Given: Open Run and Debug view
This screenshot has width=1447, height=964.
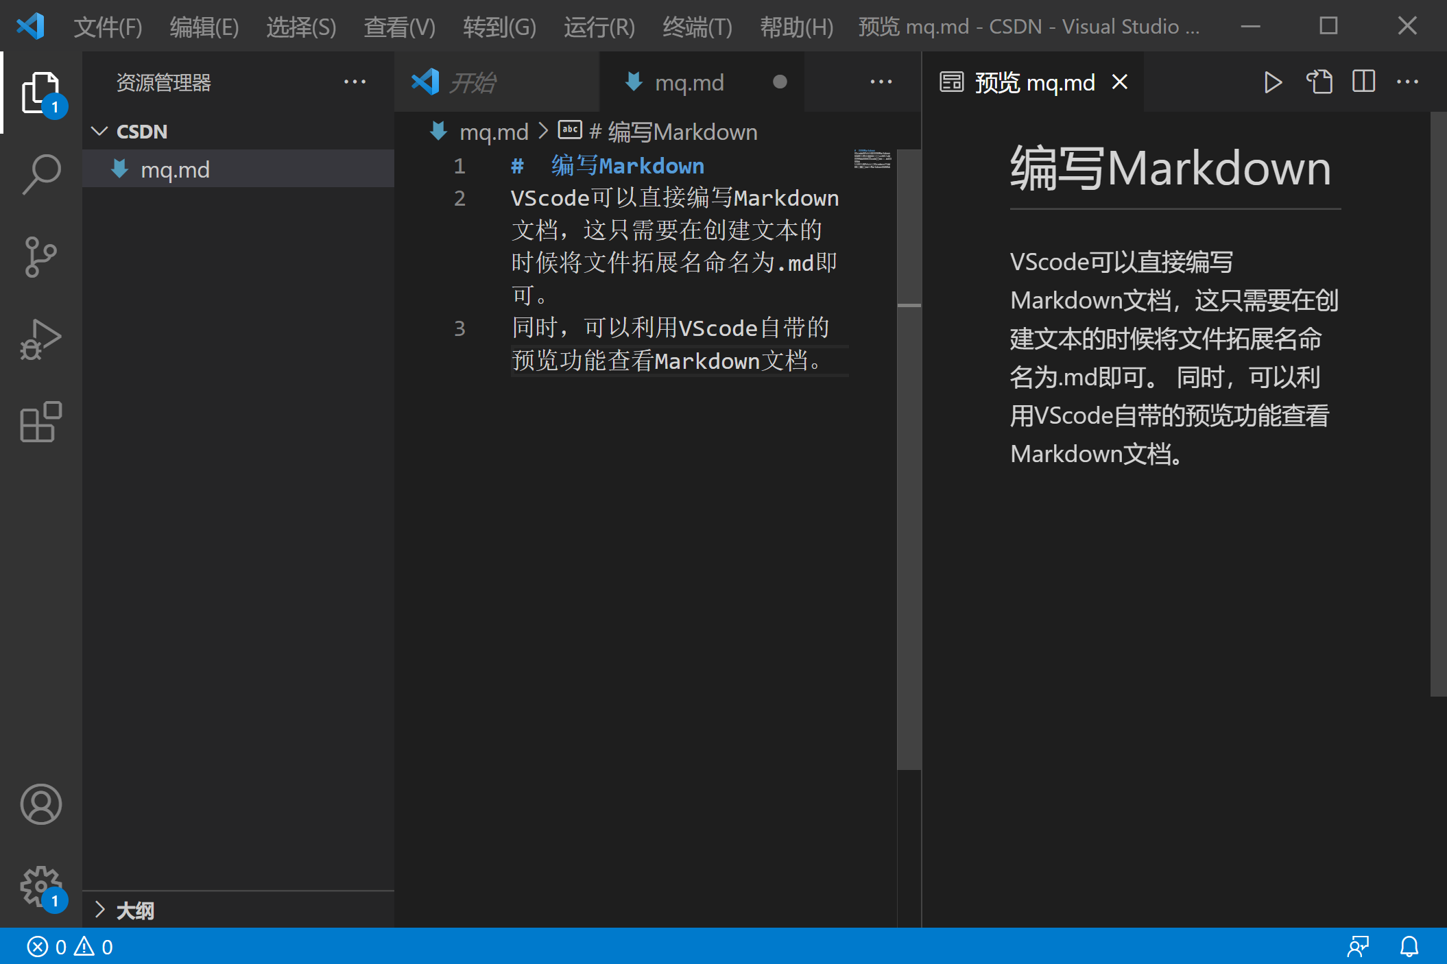Looking at the screenshot, I should (x=41, y=339).
